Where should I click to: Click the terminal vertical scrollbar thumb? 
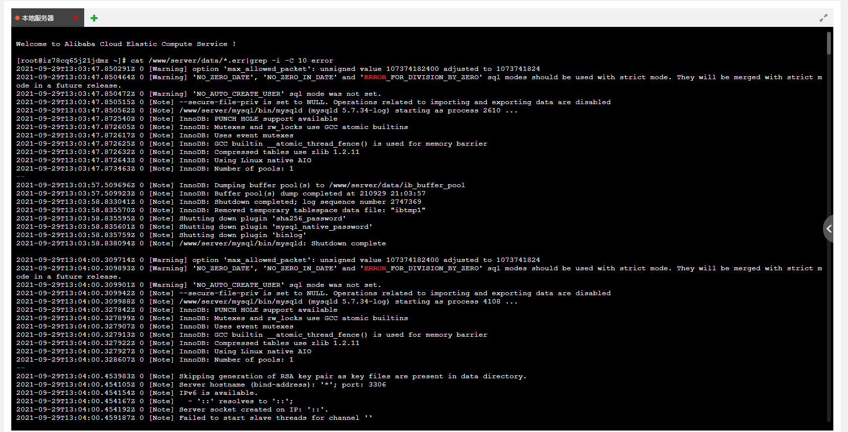(x=828, y=43)
